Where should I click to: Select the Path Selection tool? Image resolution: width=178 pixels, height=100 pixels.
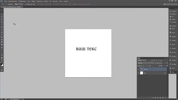[2, 52]
